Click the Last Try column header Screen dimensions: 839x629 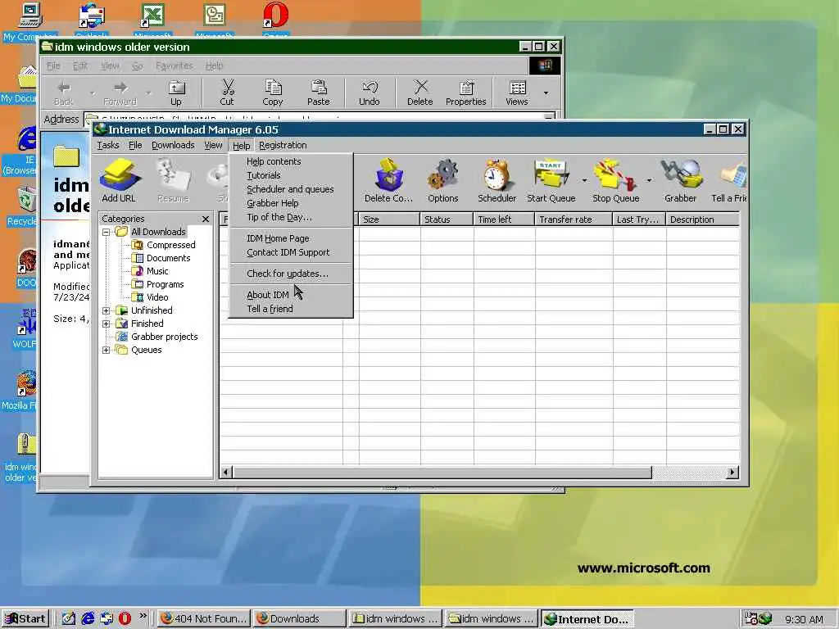point(639,219)
